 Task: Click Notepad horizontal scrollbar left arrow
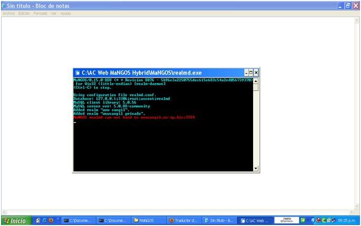click(4, 212)
